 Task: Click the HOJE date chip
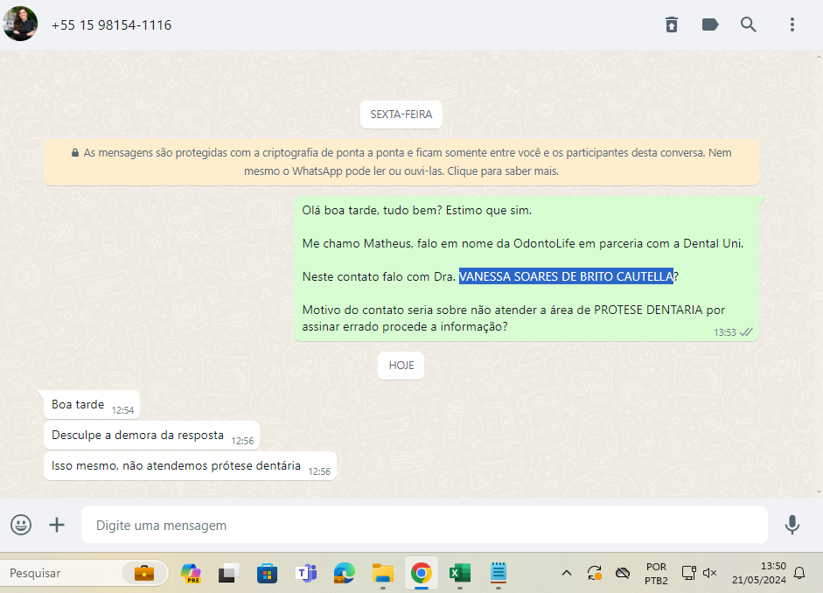pyautogui.click(x=401, y=366)
